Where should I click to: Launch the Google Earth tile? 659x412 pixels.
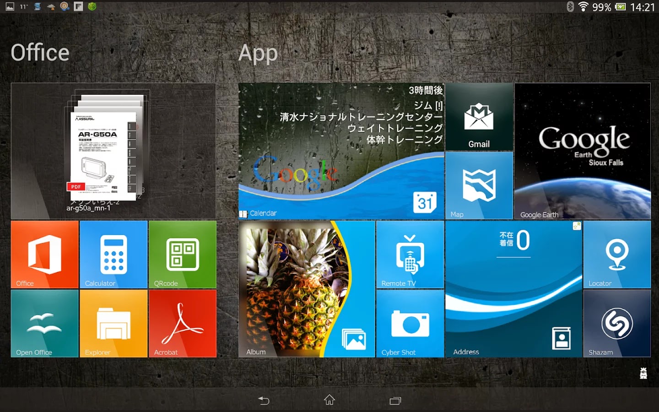[583, 151]
